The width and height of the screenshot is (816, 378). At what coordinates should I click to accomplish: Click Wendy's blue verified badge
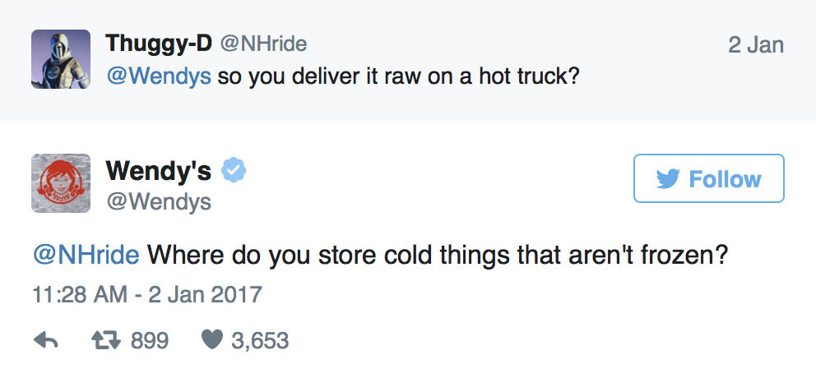(235, 171)
